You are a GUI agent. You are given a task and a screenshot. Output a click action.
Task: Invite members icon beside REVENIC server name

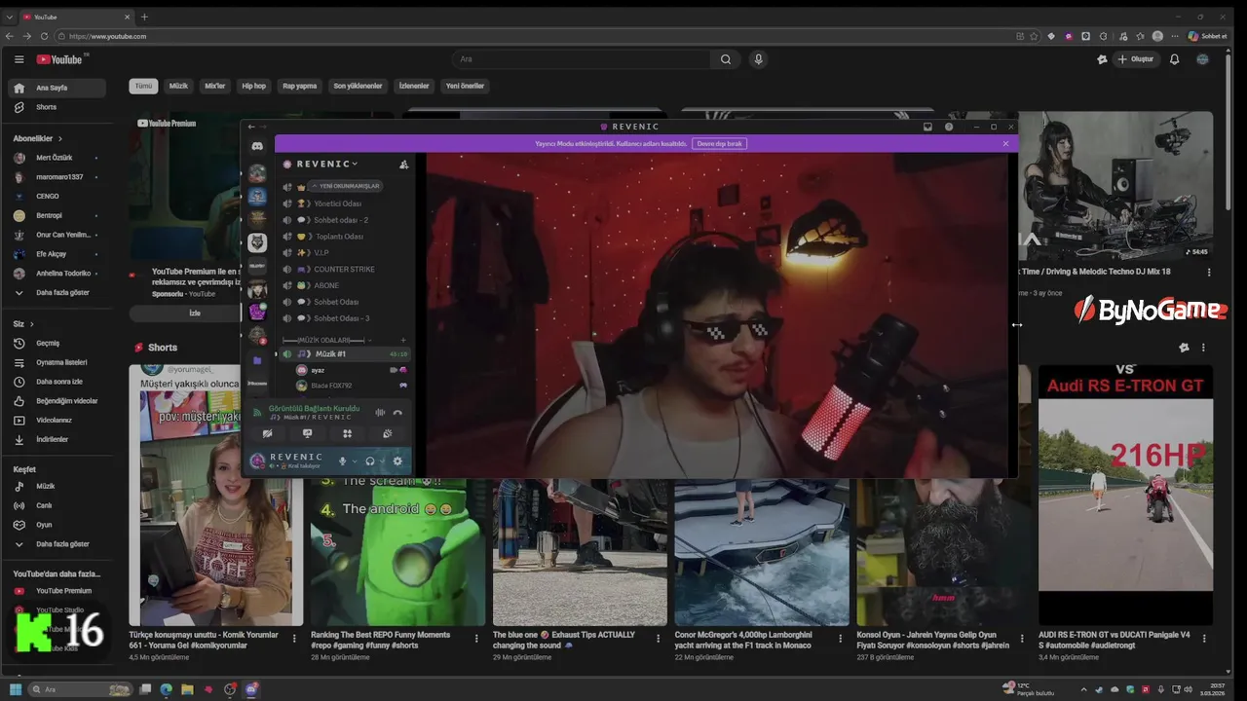(x=403, y=165)
